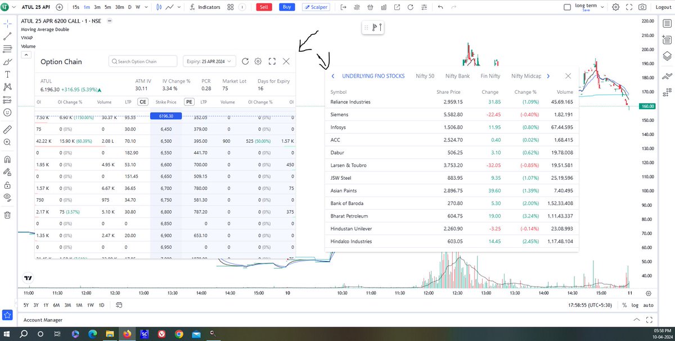
Task: Open the Fibonacci and gann tools
Action: point(7,49)
